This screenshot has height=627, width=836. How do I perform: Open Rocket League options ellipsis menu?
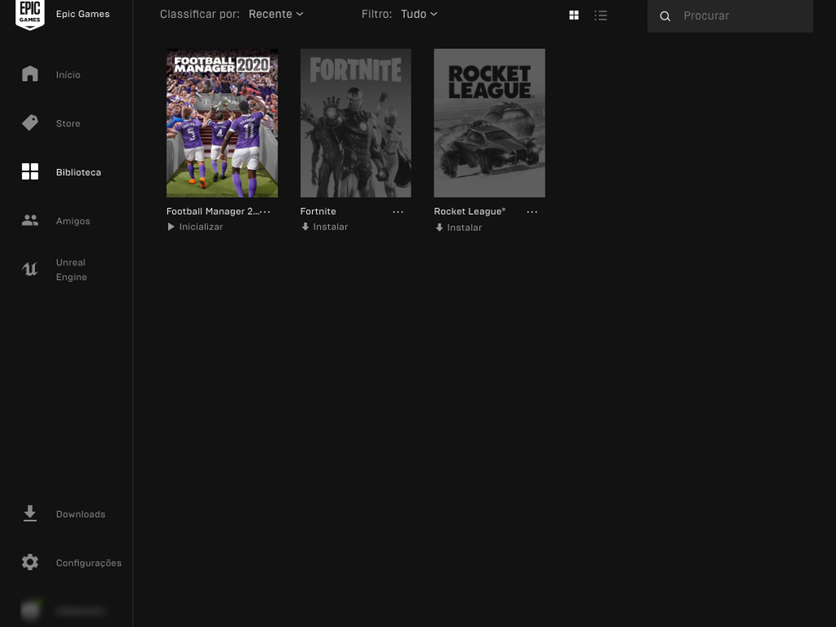531,211
